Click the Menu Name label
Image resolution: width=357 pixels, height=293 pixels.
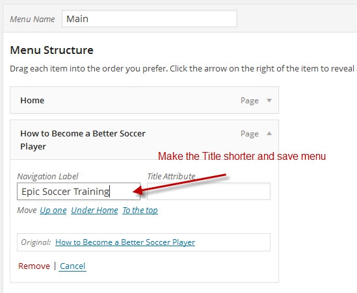[x=33, y=19]
